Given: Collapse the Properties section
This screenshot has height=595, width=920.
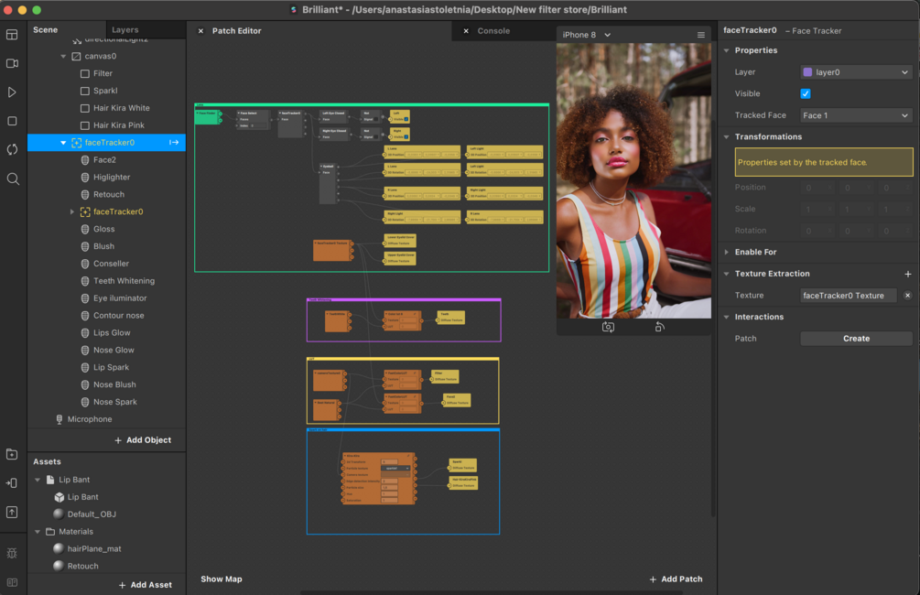Looking at the screenshot, I should [x=726, y=50].
